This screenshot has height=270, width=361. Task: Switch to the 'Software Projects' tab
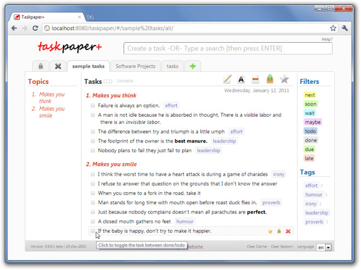point(136,66)
